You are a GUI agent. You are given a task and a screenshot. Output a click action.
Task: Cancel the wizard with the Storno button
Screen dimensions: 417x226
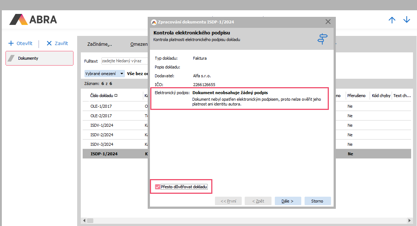point(317,201)
